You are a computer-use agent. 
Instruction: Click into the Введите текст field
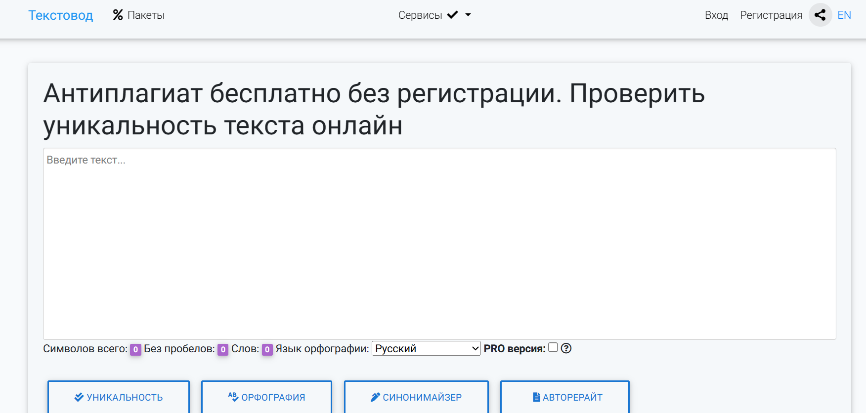[x=439, y=243]
